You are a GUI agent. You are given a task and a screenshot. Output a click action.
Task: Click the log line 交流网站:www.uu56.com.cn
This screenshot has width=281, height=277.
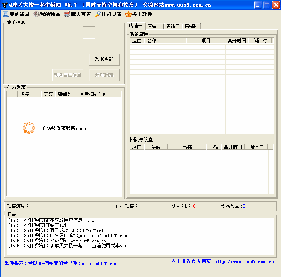pos(57,241)
